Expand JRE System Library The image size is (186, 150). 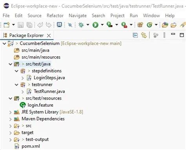click(10, 112)
